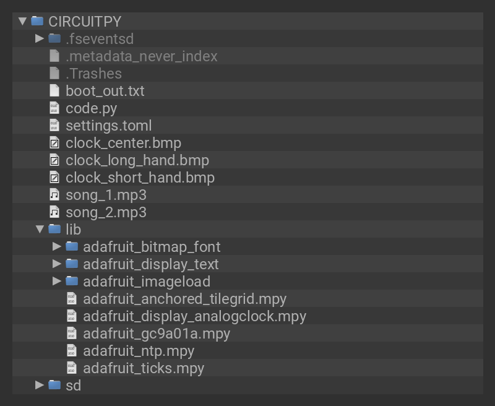Click the code.py file icon

pyautogui.click(x=54, y=108)
